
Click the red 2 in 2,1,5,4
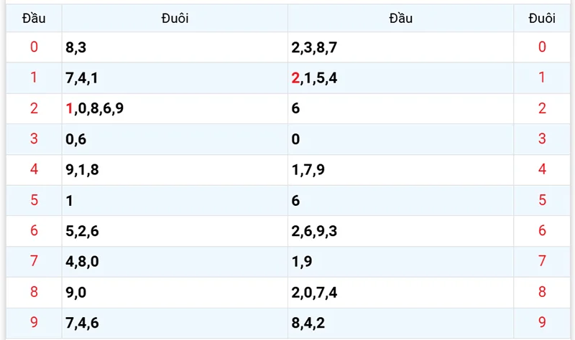tap(295, 78)
